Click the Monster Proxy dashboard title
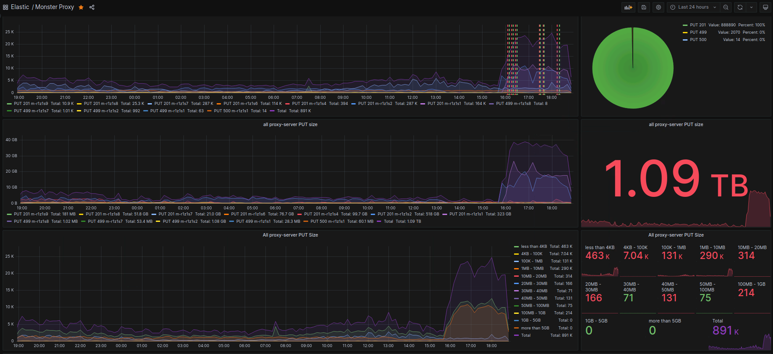The image size is (773, 354). click(54, 7)
